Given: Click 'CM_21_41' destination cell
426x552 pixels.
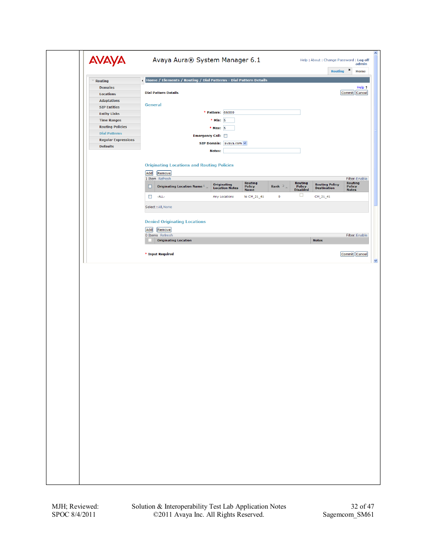Looking at the screenshot, I should point(322,197).
